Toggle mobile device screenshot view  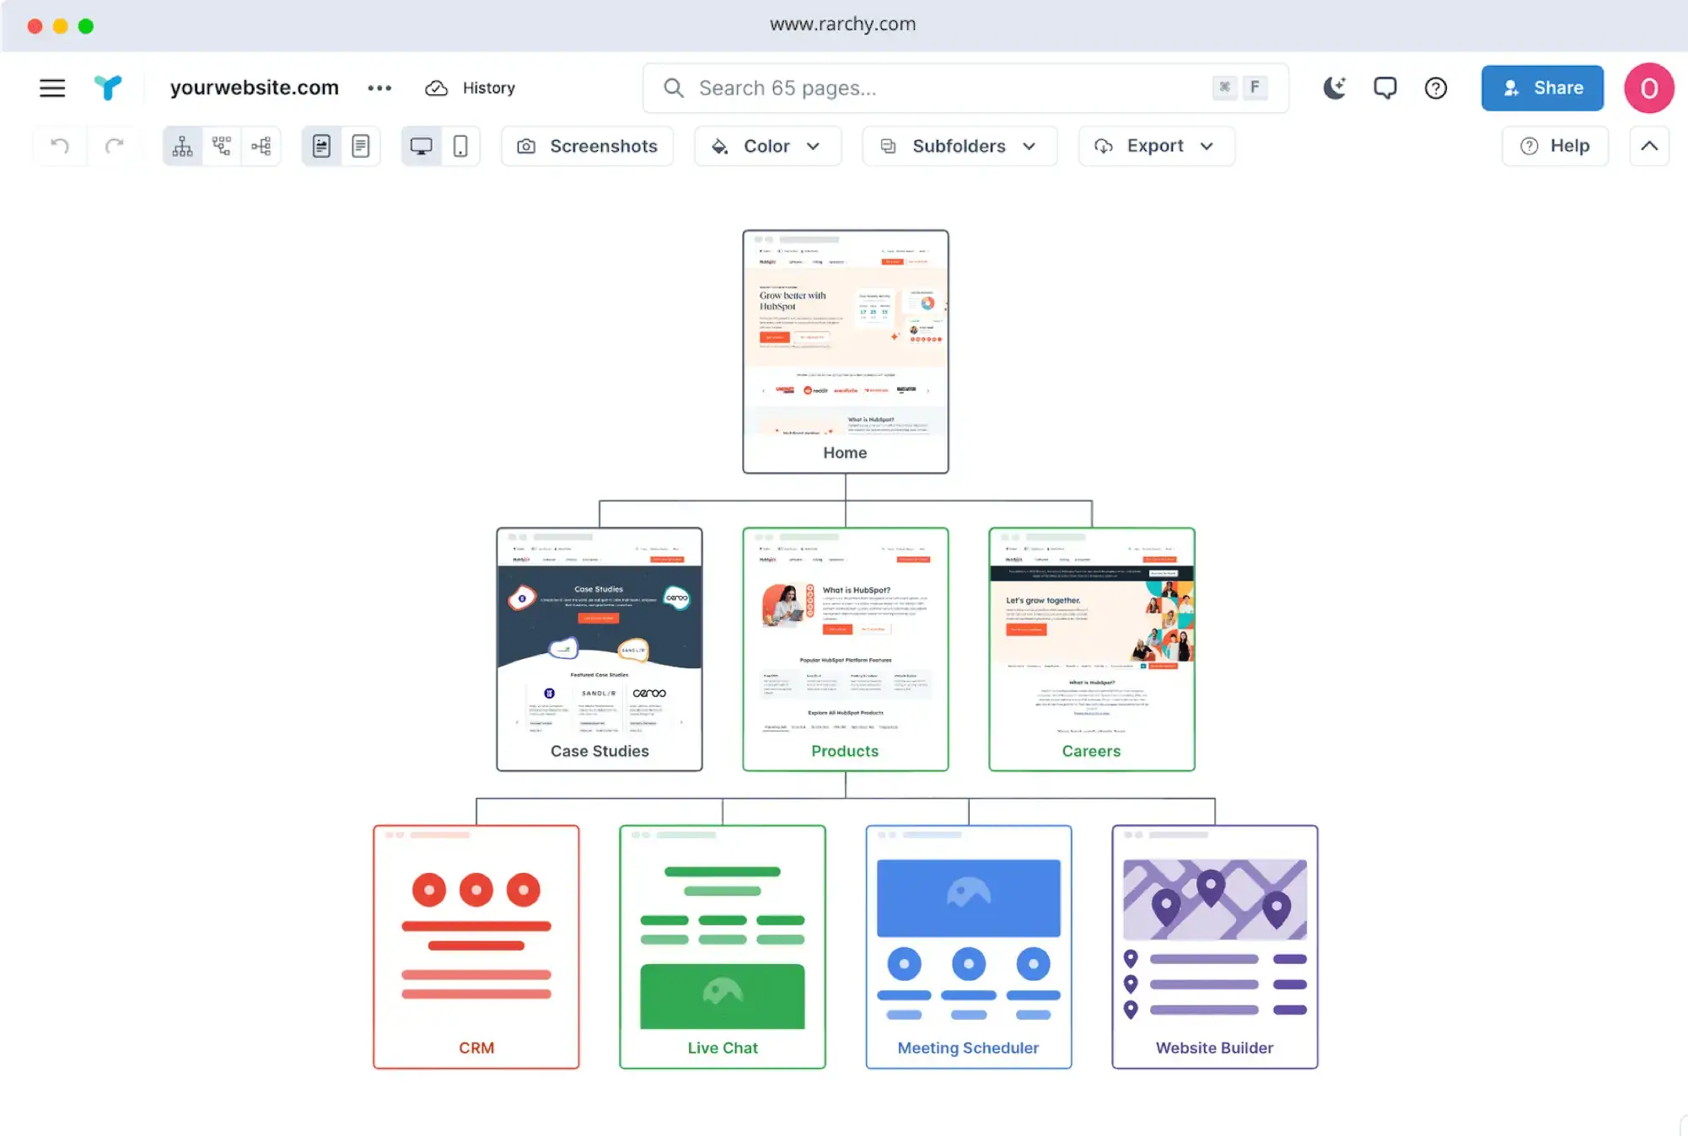point(460,146)
